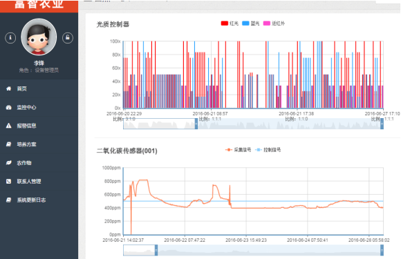Viewport: 401px width, 259px height.
Task: Click the x-axis label 2016-06-20 22:29
Action: (x=124, y=113)
